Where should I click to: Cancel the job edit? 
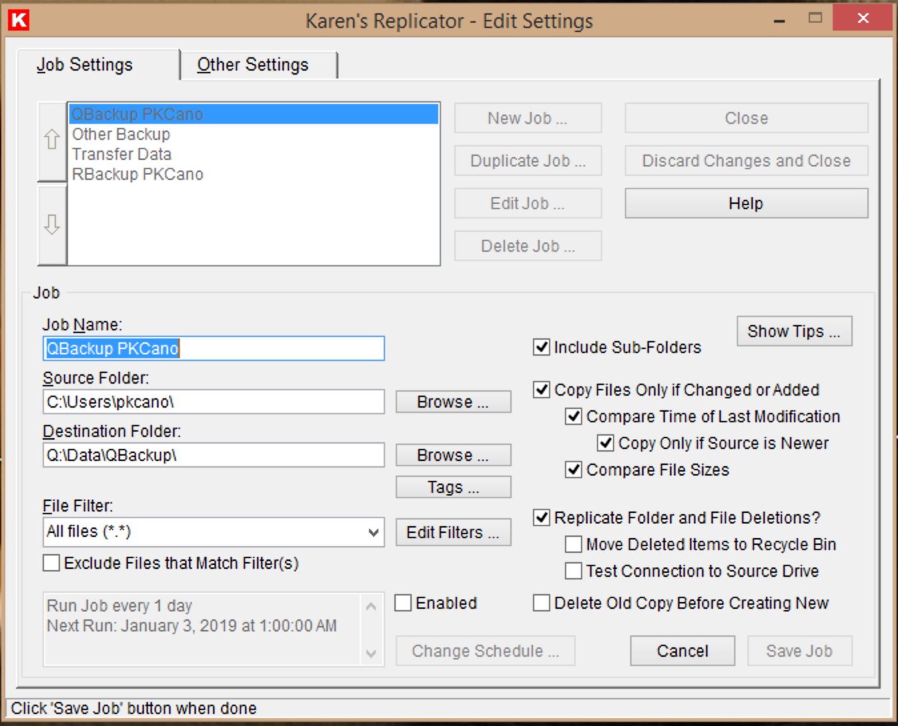coord(682,651)
